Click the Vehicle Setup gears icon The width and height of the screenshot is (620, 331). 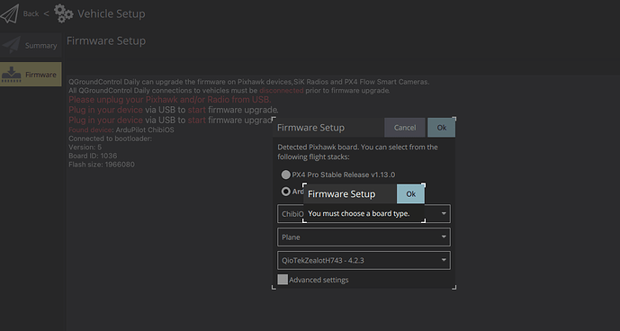click(x=64, y=13)
